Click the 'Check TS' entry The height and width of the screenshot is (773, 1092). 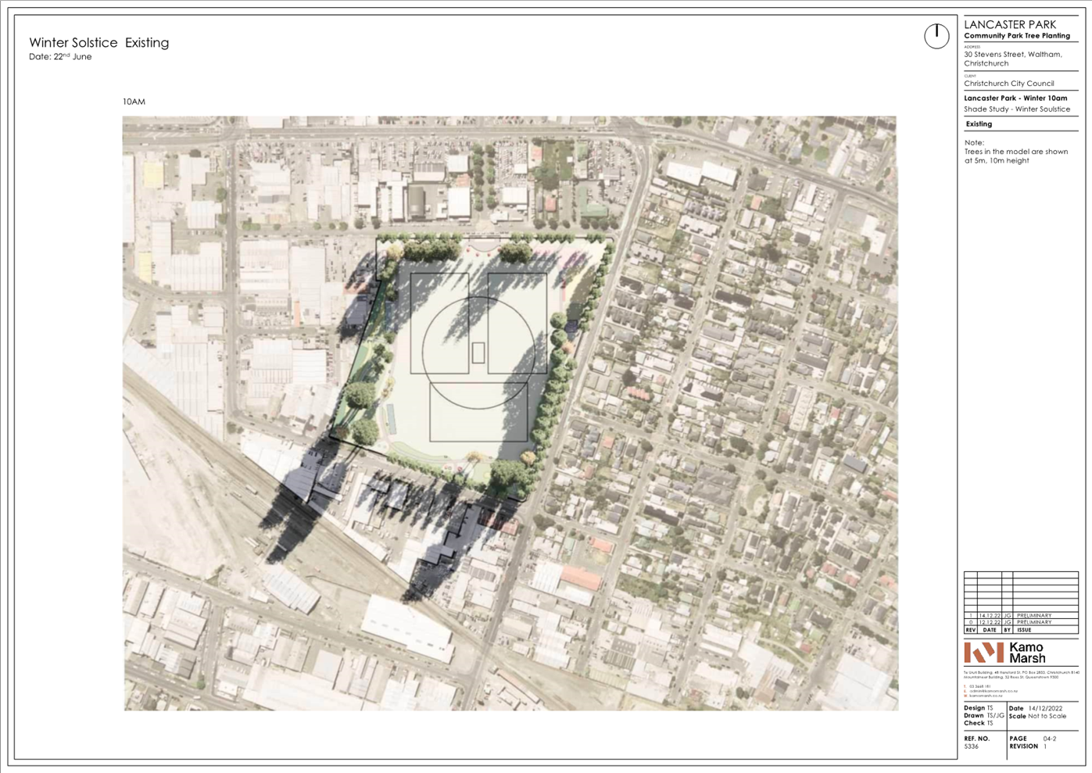click(978, 723)
